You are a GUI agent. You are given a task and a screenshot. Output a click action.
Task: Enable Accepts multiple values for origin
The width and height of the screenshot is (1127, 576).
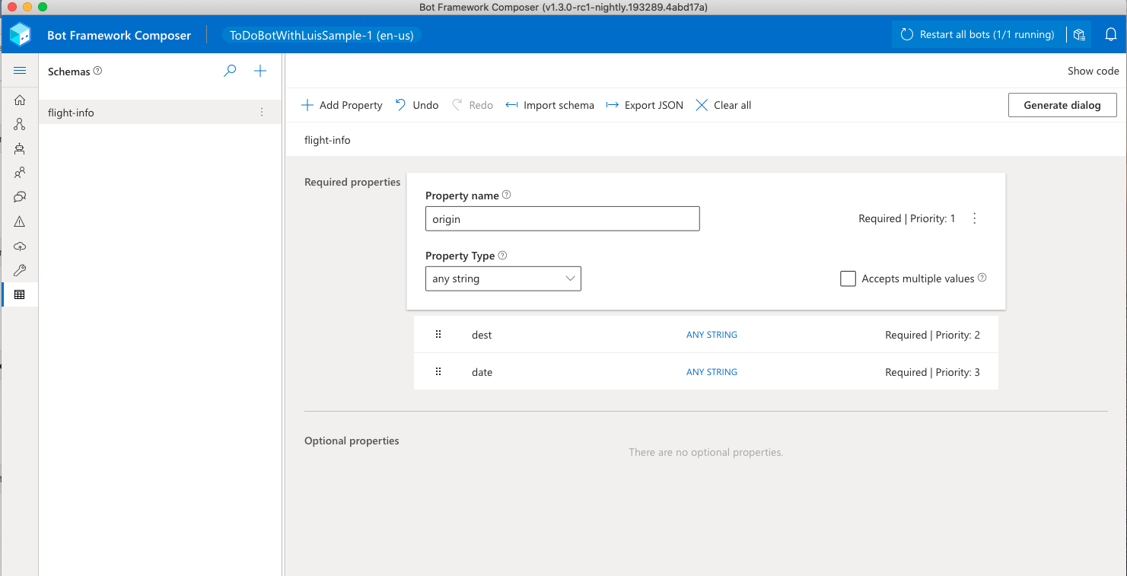848,278
